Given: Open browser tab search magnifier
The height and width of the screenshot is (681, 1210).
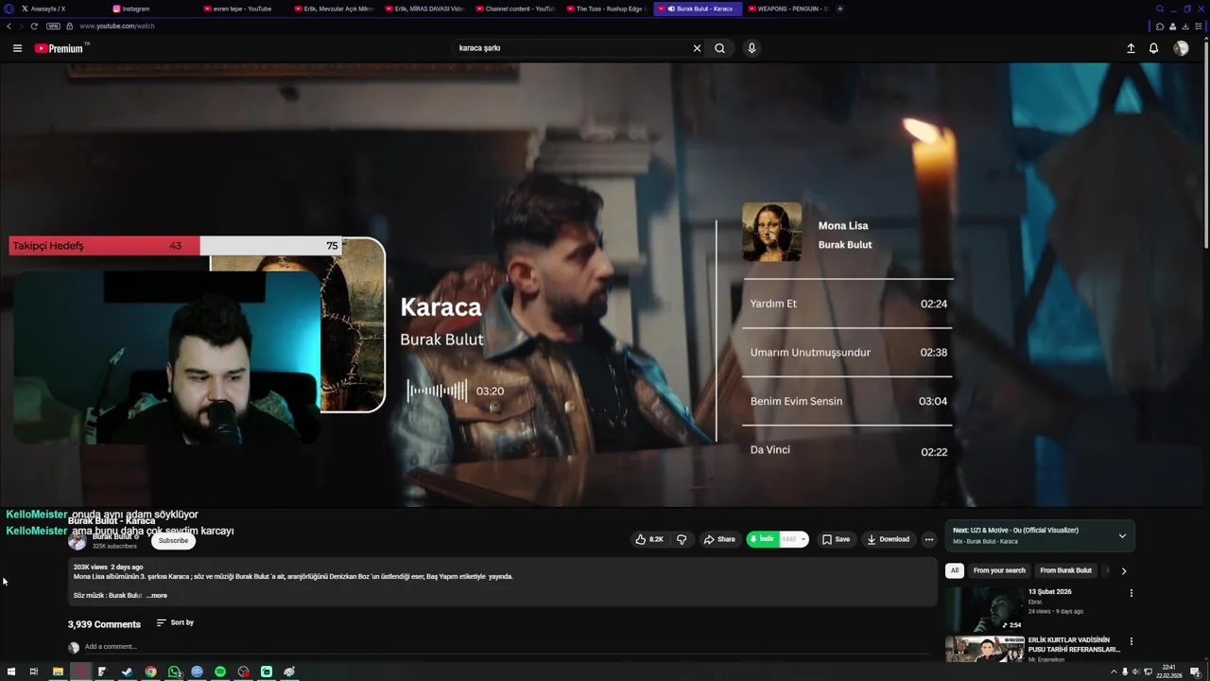Looking at the screenshot, I should click(x=1160, y=9).
